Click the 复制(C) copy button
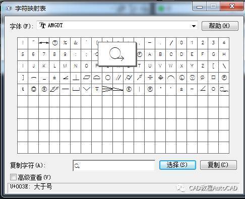Image resolution: width=245 pixels, height=199 pixels. (x=218, y=165)
